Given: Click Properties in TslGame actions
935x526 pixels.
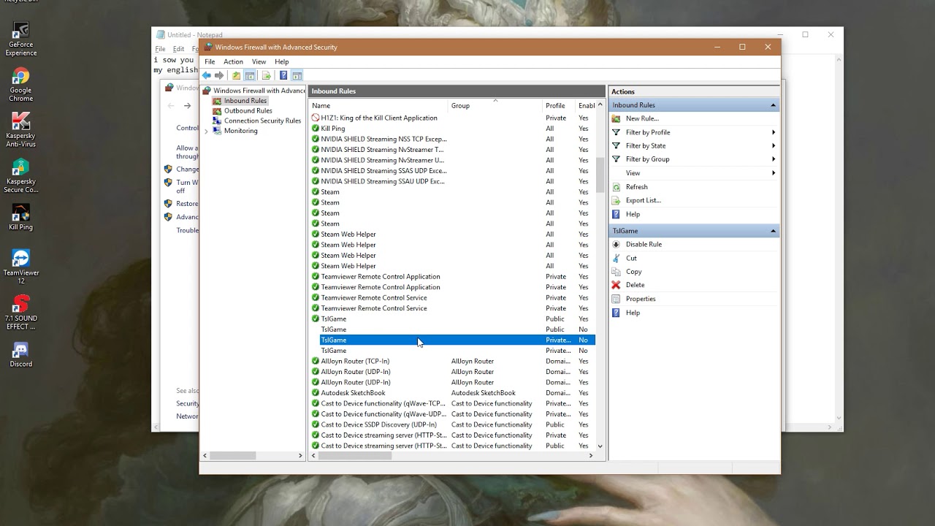Looking at the screenshot, I should pyautogui.click(x=641, y=299).
